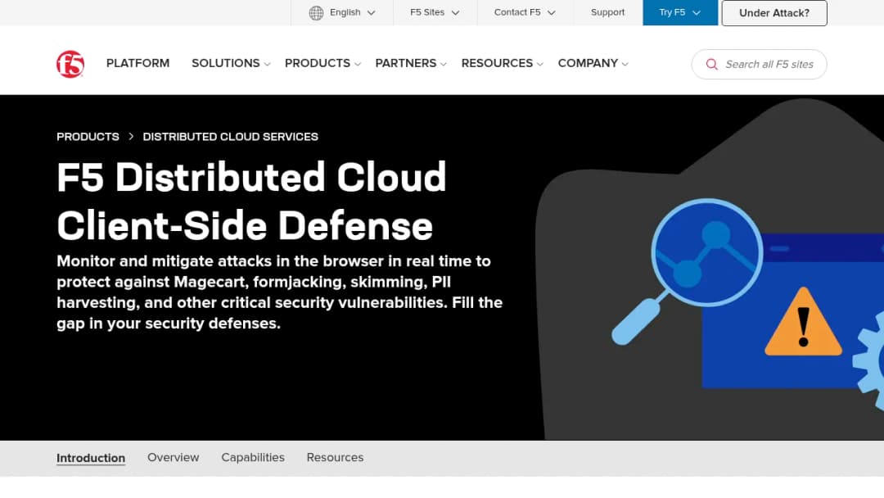Open the Products navigation menu
Viewport: 884px width, 498px height.
point(318,63)
